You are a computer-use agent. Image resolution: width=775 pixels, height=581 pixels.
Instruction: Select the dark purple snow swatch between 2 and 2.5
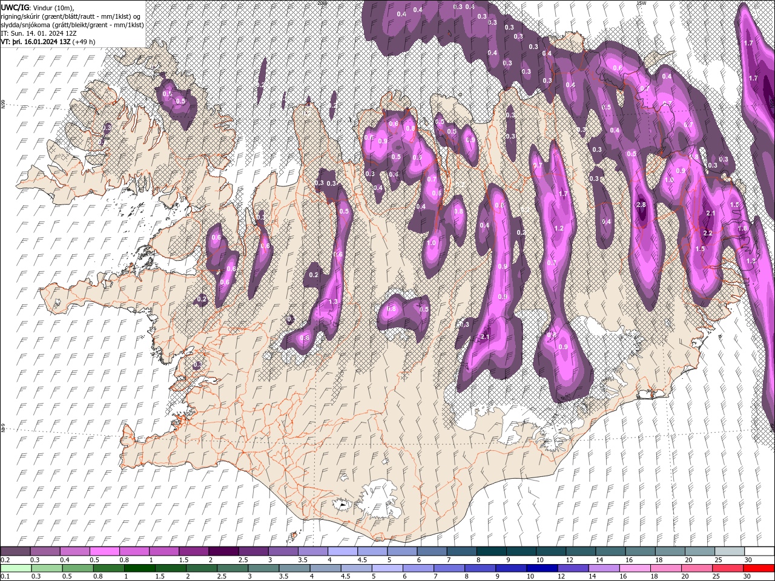(x=223, y=551)
